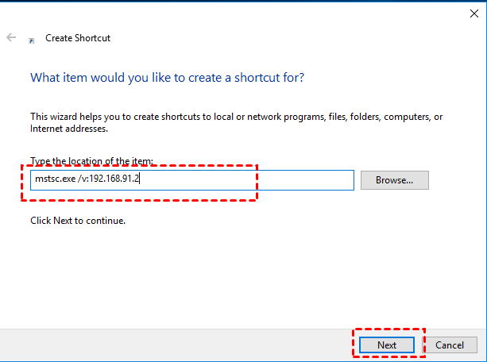Click the item location text field
Viewport: 487px width, 362px height.
coord(192,180)
